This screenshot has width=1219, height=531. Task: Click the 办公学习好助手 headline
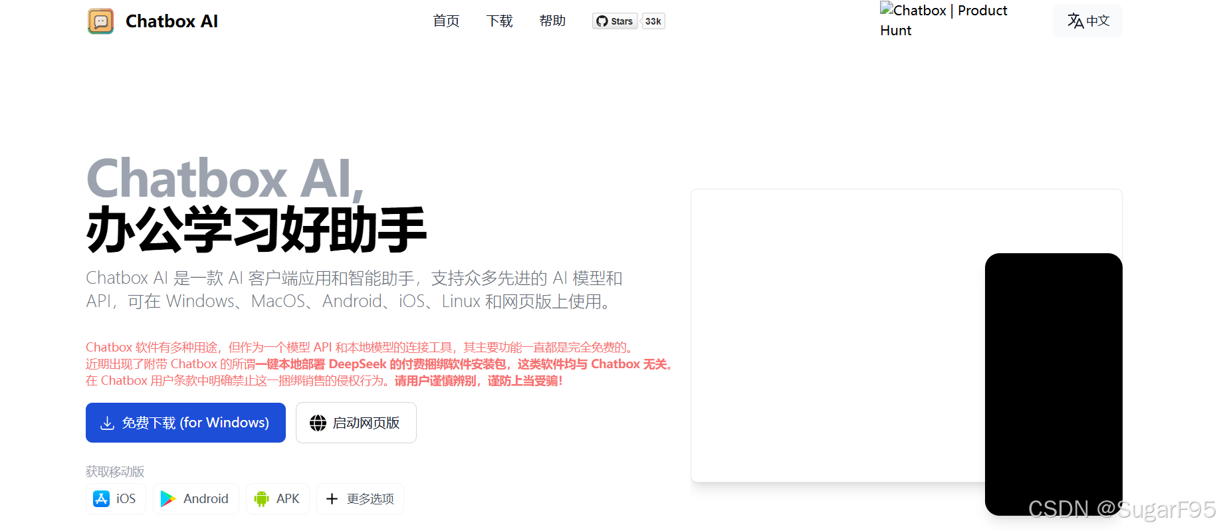coord(257,230)
